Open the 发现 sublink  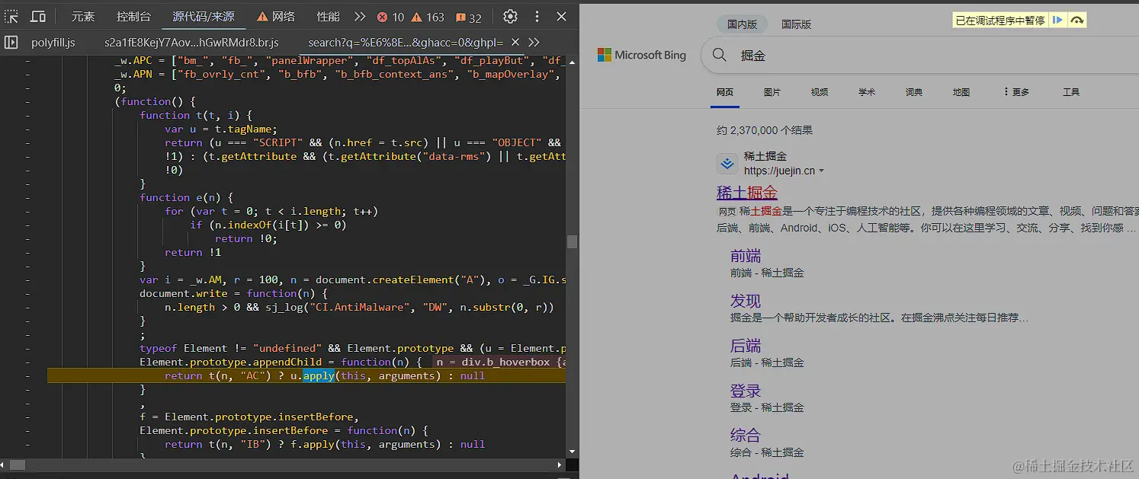(745, 301)
